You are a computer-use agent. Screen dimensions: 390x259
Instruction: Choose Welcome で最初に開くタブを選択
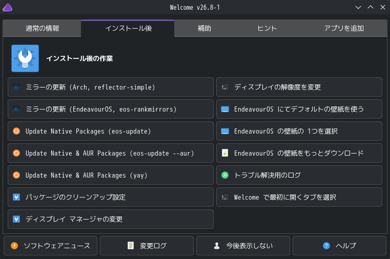[x=299, y=197]
